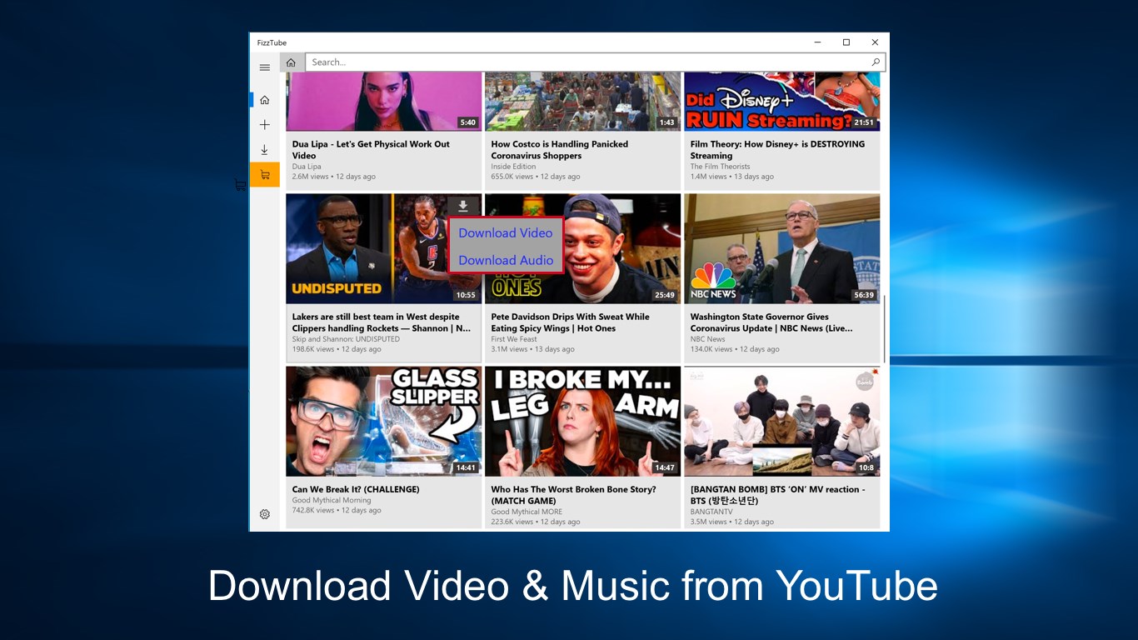Click title 'How Costco is Handling Panicked Coronavirus Shoppers'
The image size is (1138, 640).
pos(560,150)
